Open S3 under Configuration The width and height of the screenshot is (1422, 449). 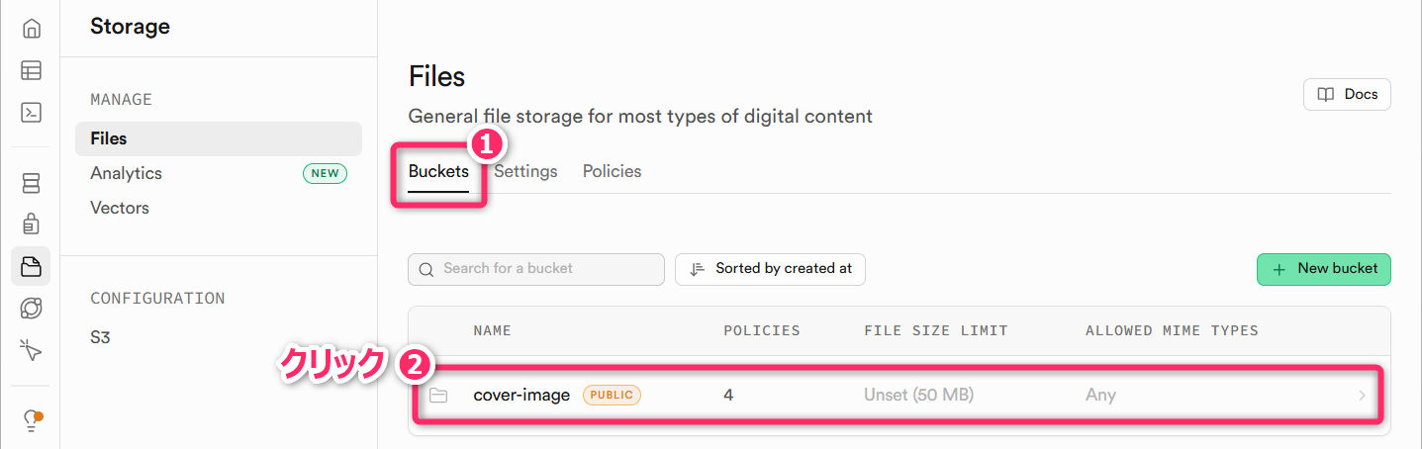(100, 337)
